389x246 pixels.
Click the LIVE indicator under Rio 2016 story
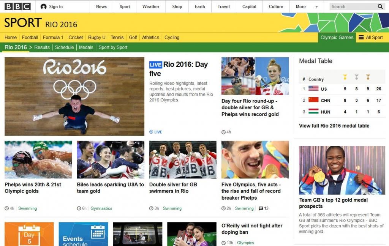tap(155, 132)
